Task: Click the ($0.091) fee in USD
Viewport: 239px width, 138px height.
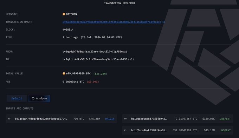Action: point(93,82)
